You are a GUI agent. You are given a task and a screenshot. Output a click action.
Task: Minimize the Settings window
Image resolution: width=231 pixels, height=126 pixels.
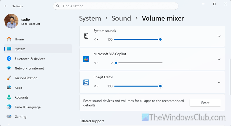click(203, 4)
